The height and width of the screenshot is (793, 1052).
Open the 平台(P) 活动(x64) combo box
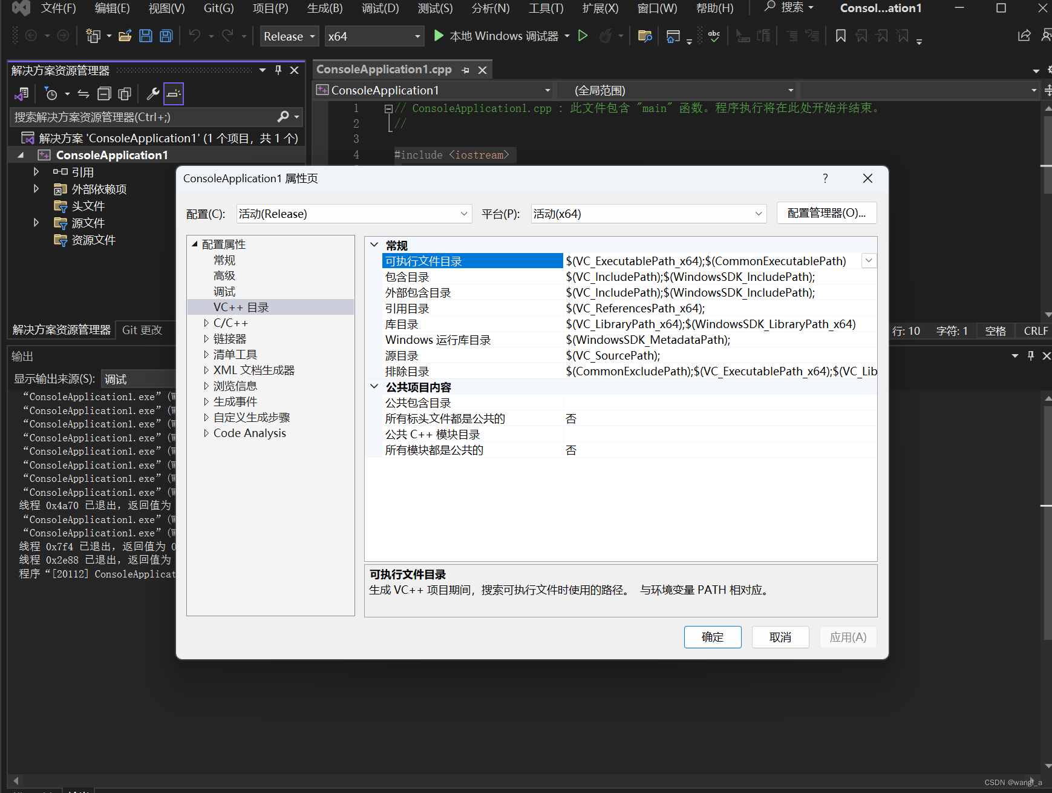pyautogui.click(x=649, y=214)
